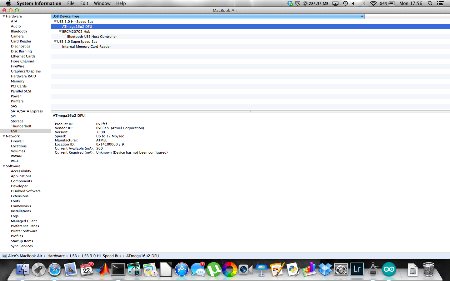Collapse the Network section triangle

(4, 136)
